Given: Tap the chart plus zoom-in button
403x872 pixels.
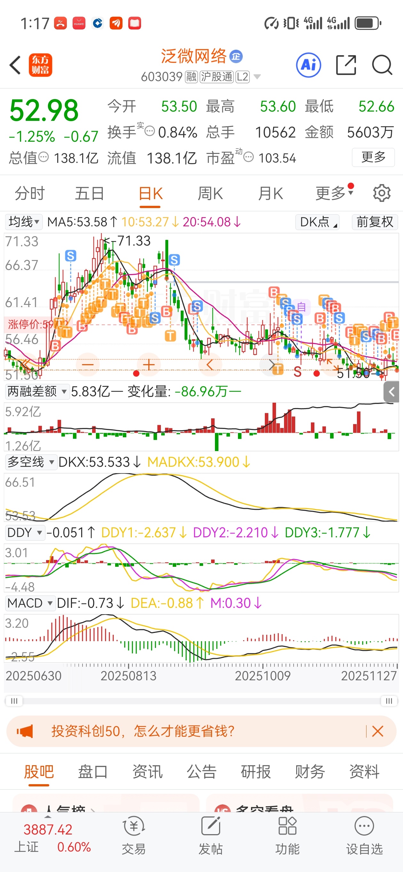Looking at the screenshot, I should coord(149,365).
